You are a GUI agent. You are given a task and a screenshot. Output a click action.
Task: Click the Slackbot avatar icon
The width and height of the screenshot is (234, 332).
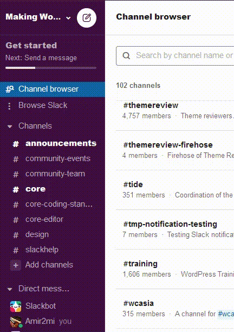click(16, 307)
